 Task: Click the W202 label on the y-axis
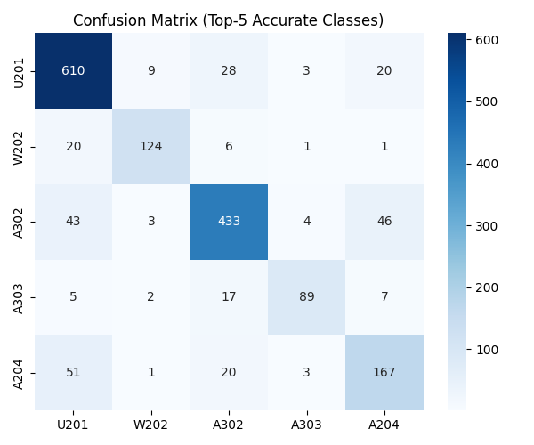click(x=20, y=147)
